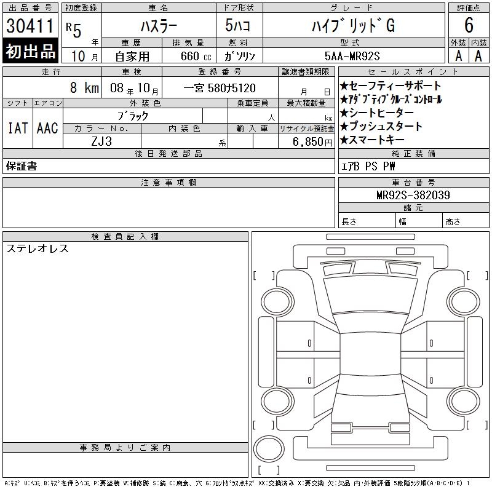Screen dimensions: 492x492
Task: Click the damage code legend at bottom
Action: (237, 483)
